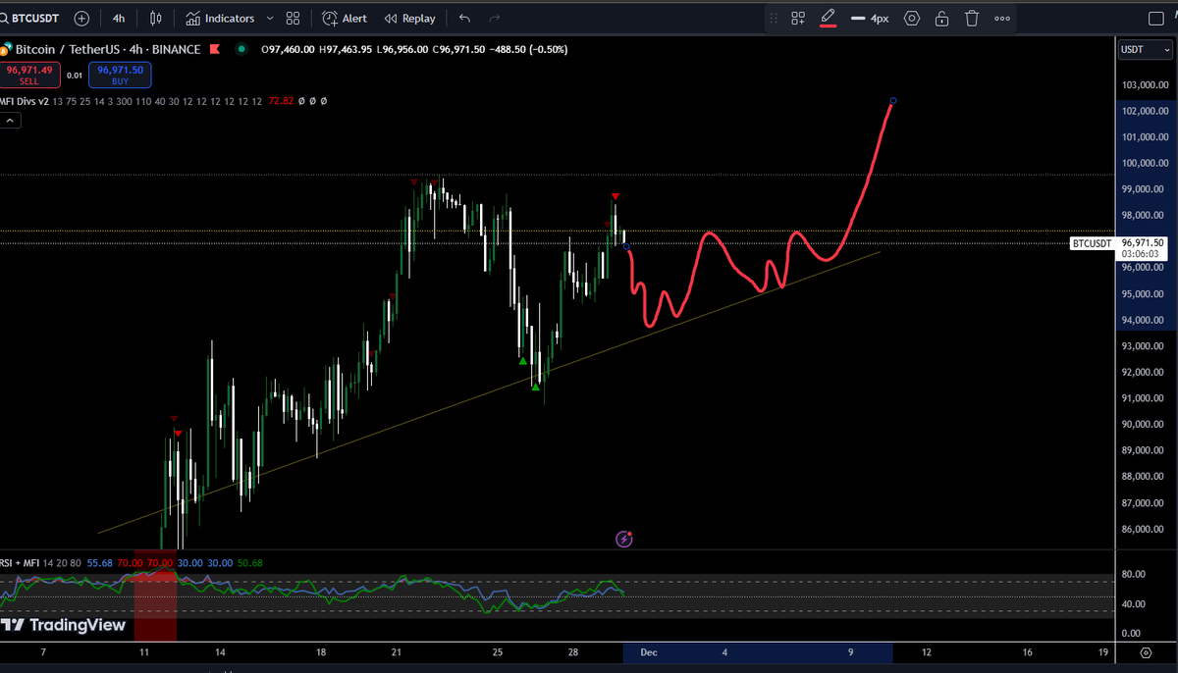This screenshot has height=673, width=1178.
Task: Open the candlestick chart type menu
Action: tap(156, 18)
